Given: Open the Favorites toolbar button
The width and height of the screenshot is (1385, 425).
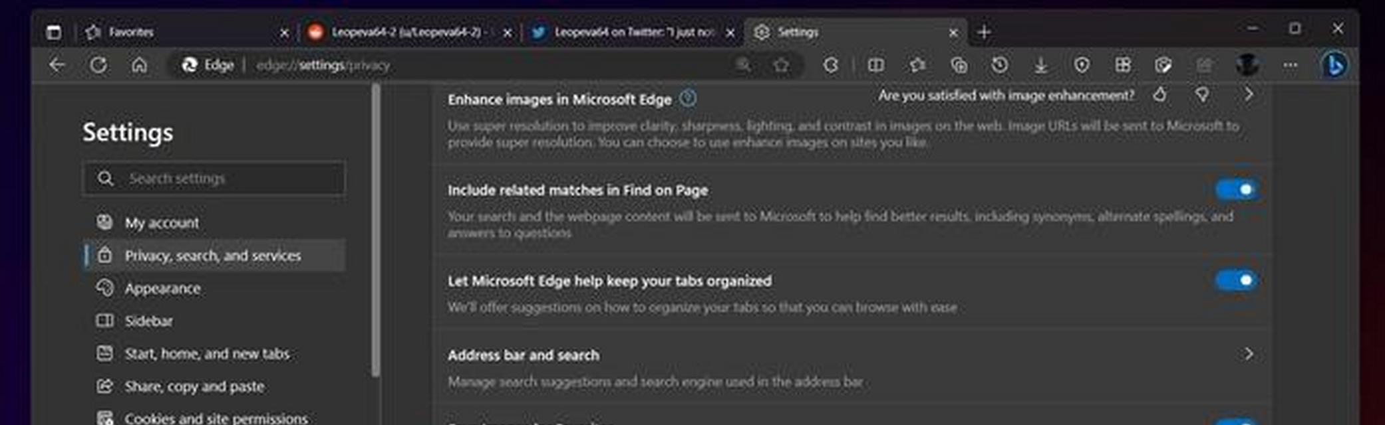Looking at the screenshot, I should (917, 65).
